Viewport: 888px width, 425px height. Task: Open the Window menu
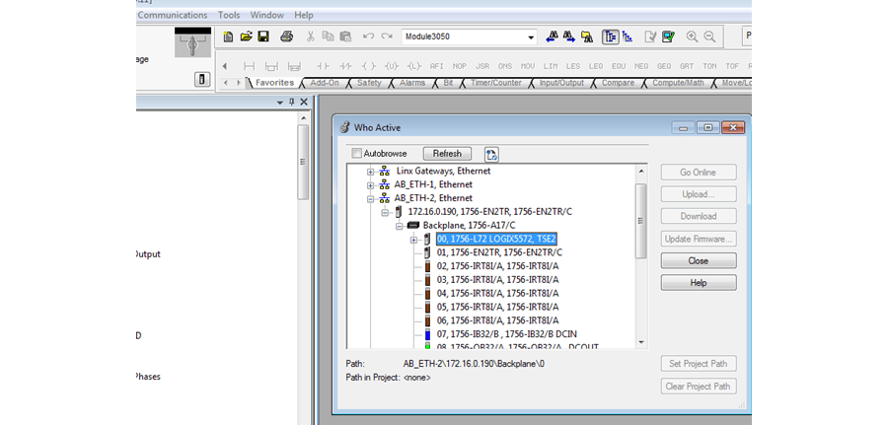coord(266,15)
